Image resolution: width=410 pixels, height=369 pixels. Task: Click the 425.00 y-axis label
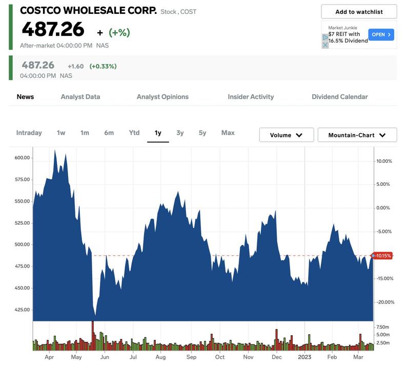22,310
